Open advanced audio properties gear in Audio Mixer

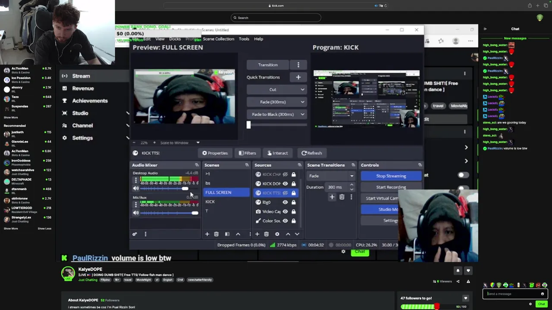coord(135,234)
